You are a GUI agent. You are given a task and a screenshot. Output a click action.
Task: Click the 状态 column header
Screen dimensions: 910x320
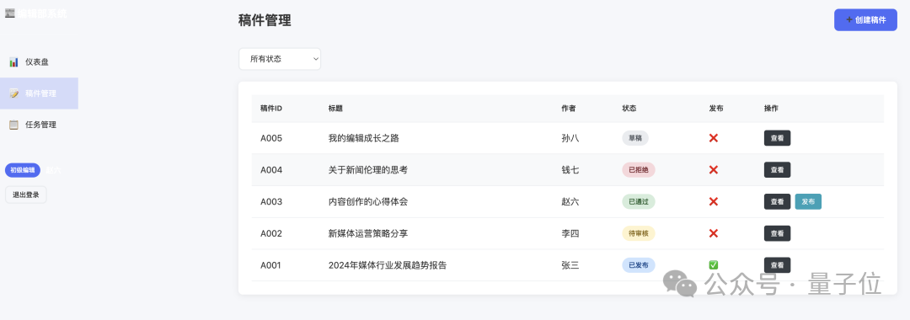[x=629, y=109]
